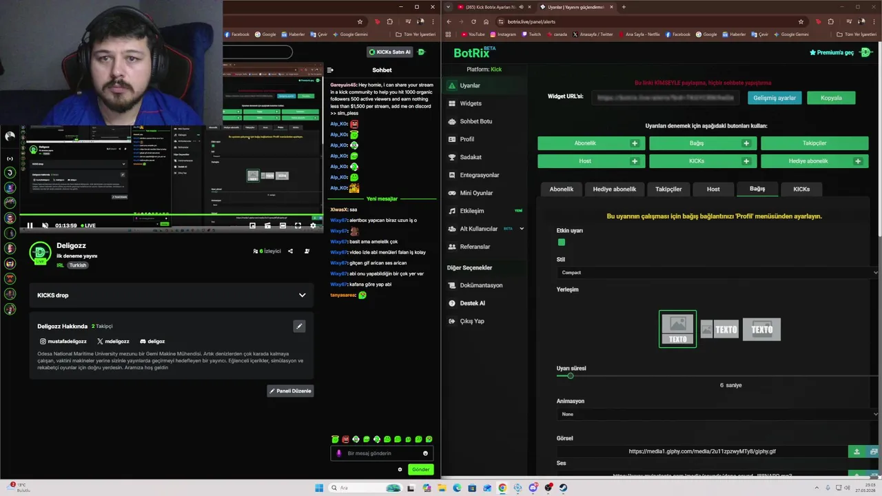Open Steam from the taskbar
Image resolution: width=882 pixels, height=496 pixels.
(x=563, y=488)
